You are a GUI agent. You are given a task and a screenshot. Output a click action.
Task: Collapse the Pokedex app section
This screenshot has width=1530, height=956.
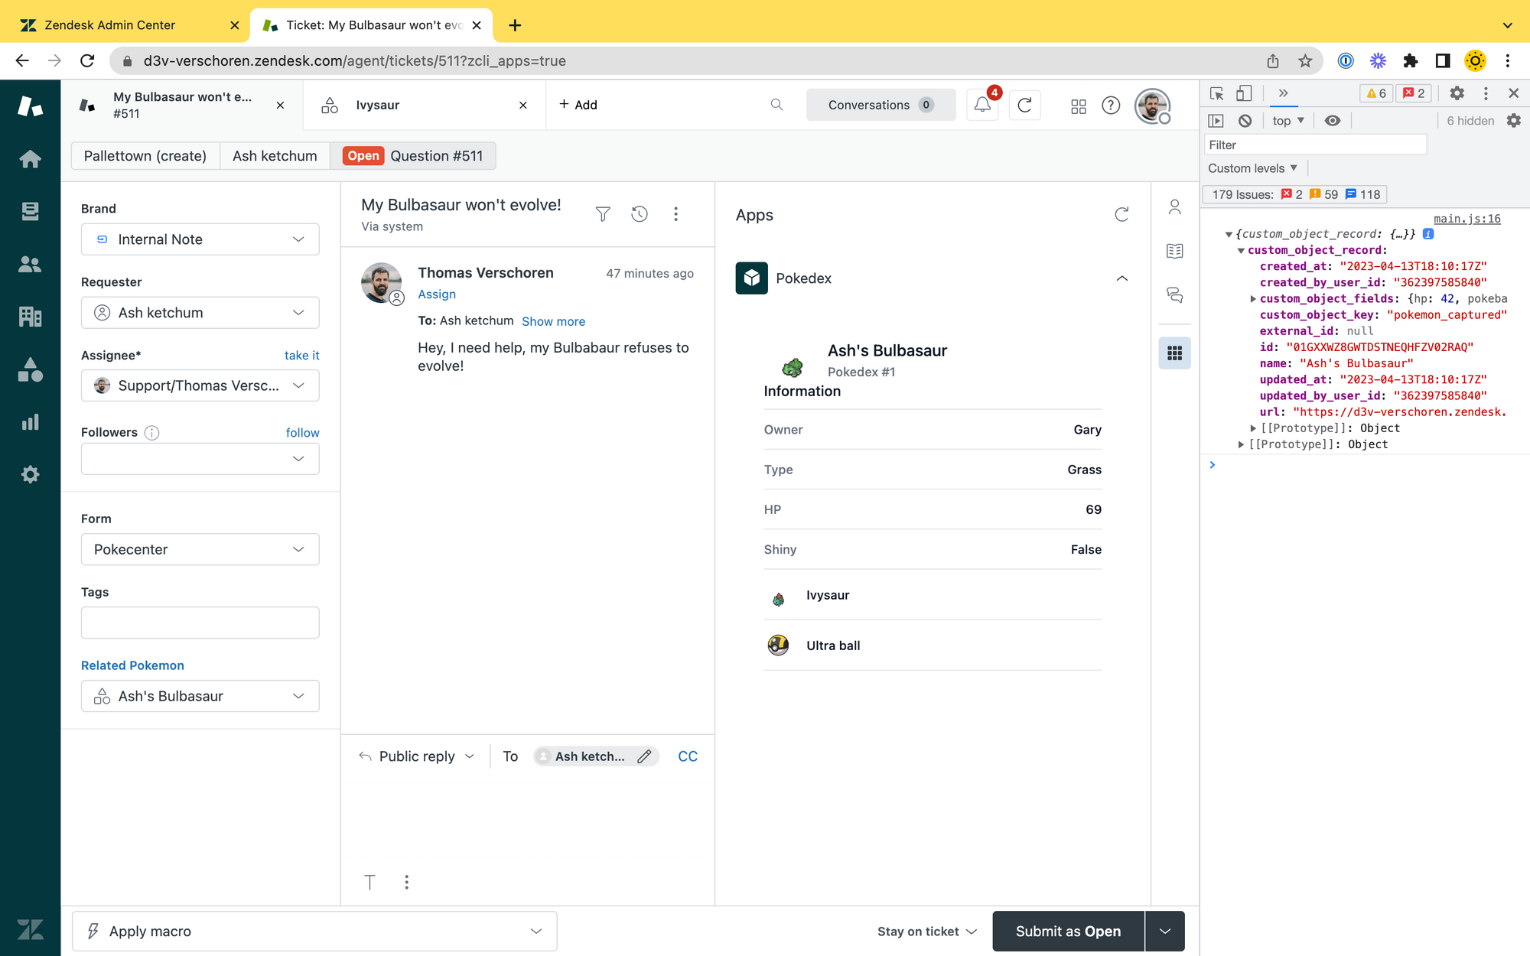pyautogui.click(x=1121, y=278)
